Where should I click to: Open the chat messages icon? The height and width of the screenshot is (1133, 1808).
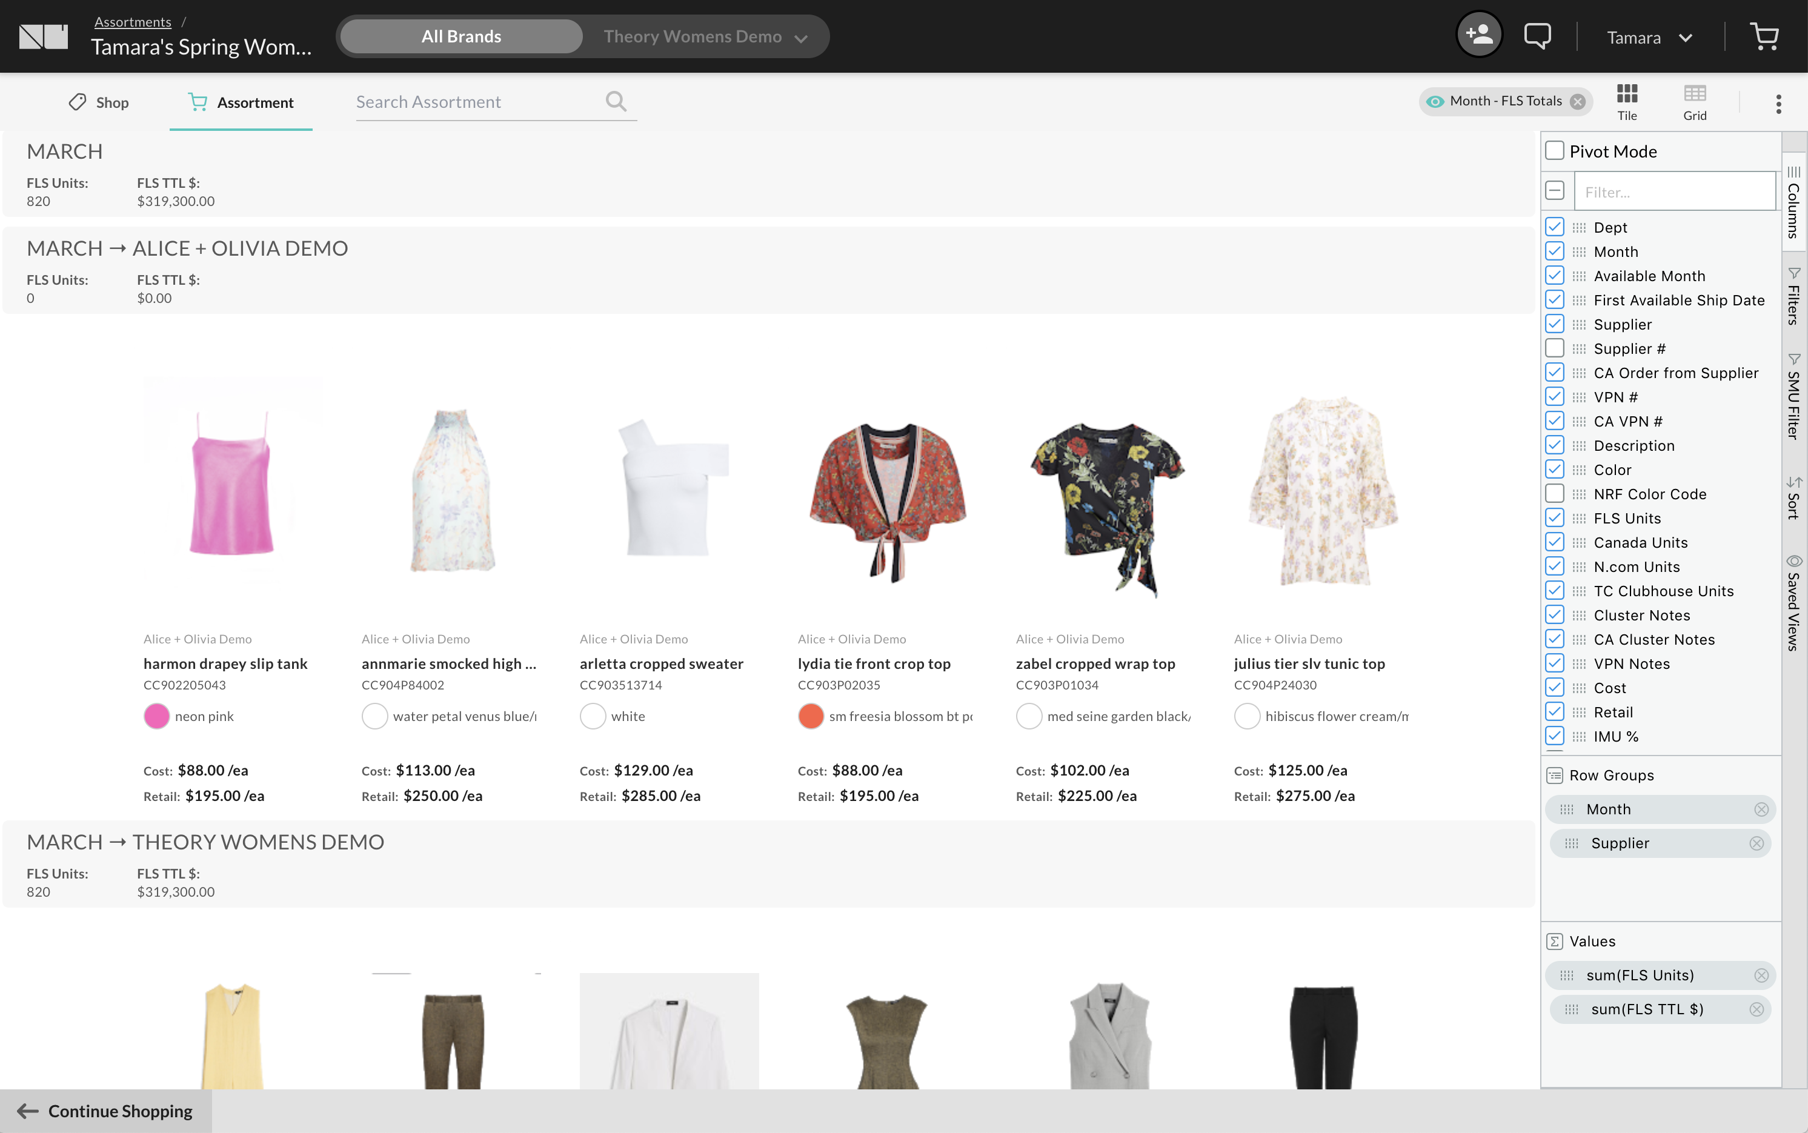1537,35
